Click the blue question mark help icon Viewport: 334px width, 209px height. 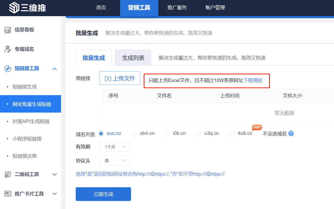(291, 134)
